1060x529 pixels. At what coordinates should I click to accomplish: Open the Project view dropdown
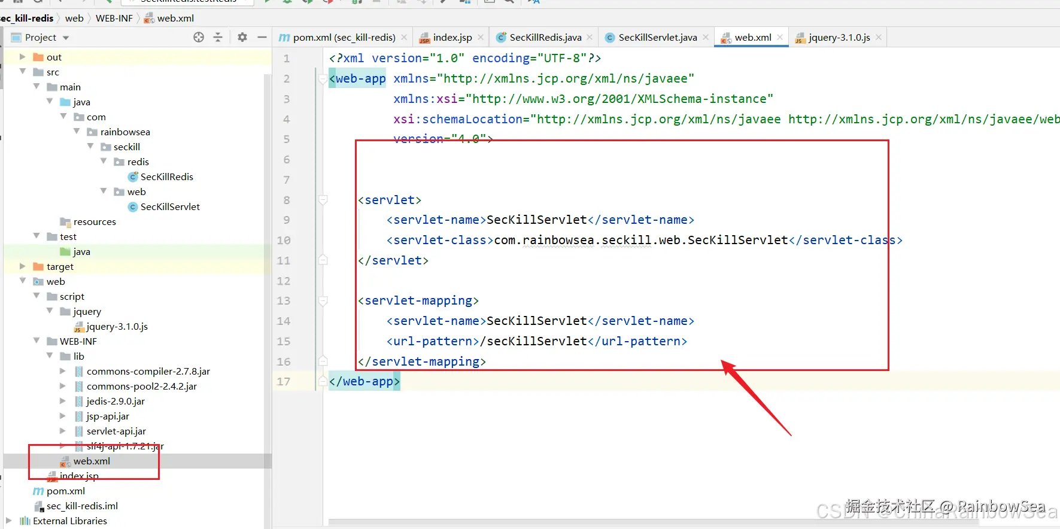(x=66, y=38)
